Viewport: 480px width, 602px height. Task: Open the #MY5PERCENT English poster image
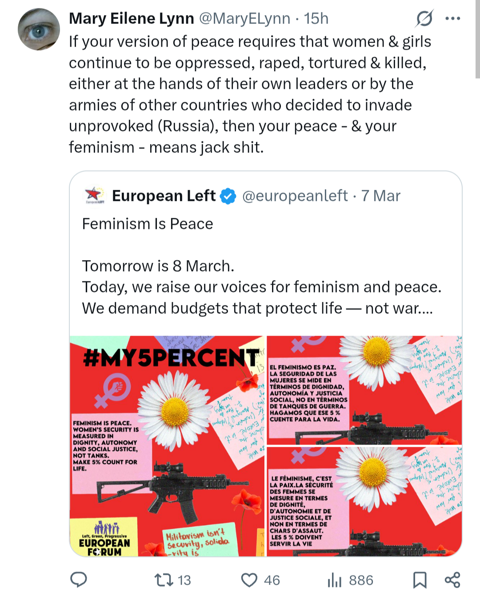pos(167,446)
